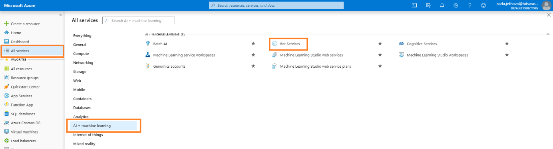
Task: Click the App Services icon in sidebar
Action: [6, 96]
